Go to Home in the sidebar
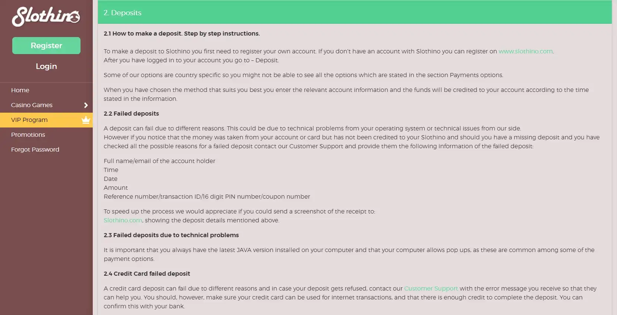This screenshot has height=315, width=617. pos(20,90)
